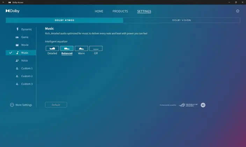The width and height of the screenshot is (246, 147).
Task: Open the PRODUCTS page
Action: point(120,11)
